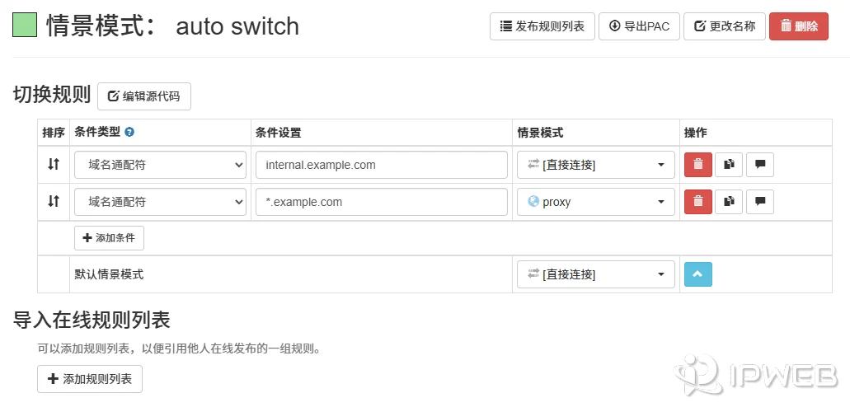Click the auto switch profile title
The image size is (850, 407).
click(237, 26)
